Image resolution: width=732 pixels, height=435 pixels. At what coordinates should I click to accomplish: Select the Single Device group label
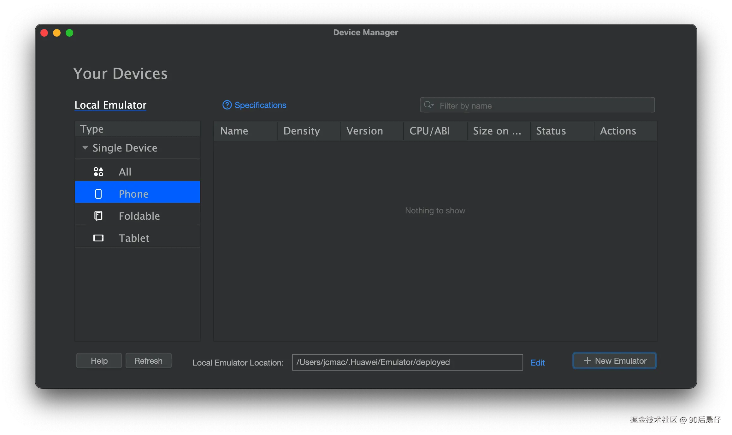(125, 148)
